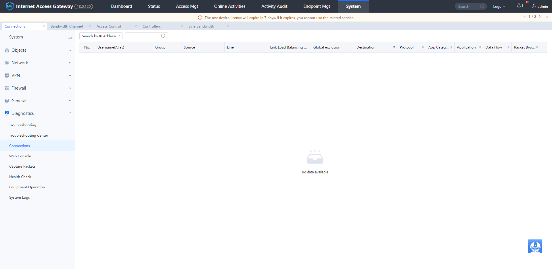Open the admin user account menu
The height and width of the screenshot is (269, 552).
point(540,6)
